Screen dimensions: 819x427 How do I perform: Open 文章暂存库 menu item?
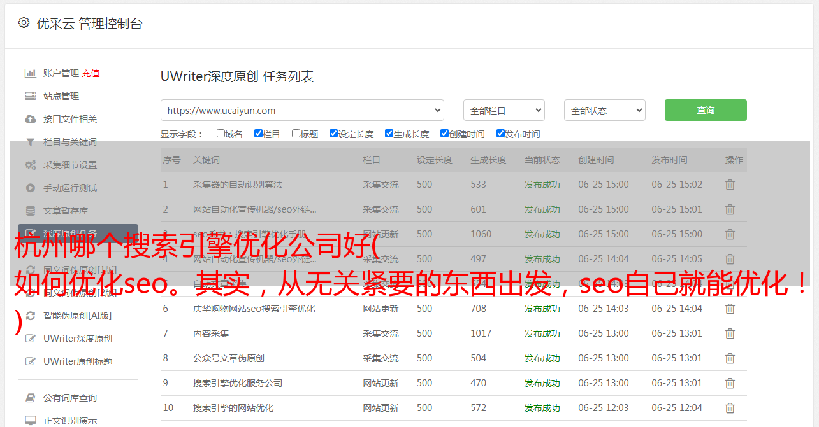(x=66, y=211)
